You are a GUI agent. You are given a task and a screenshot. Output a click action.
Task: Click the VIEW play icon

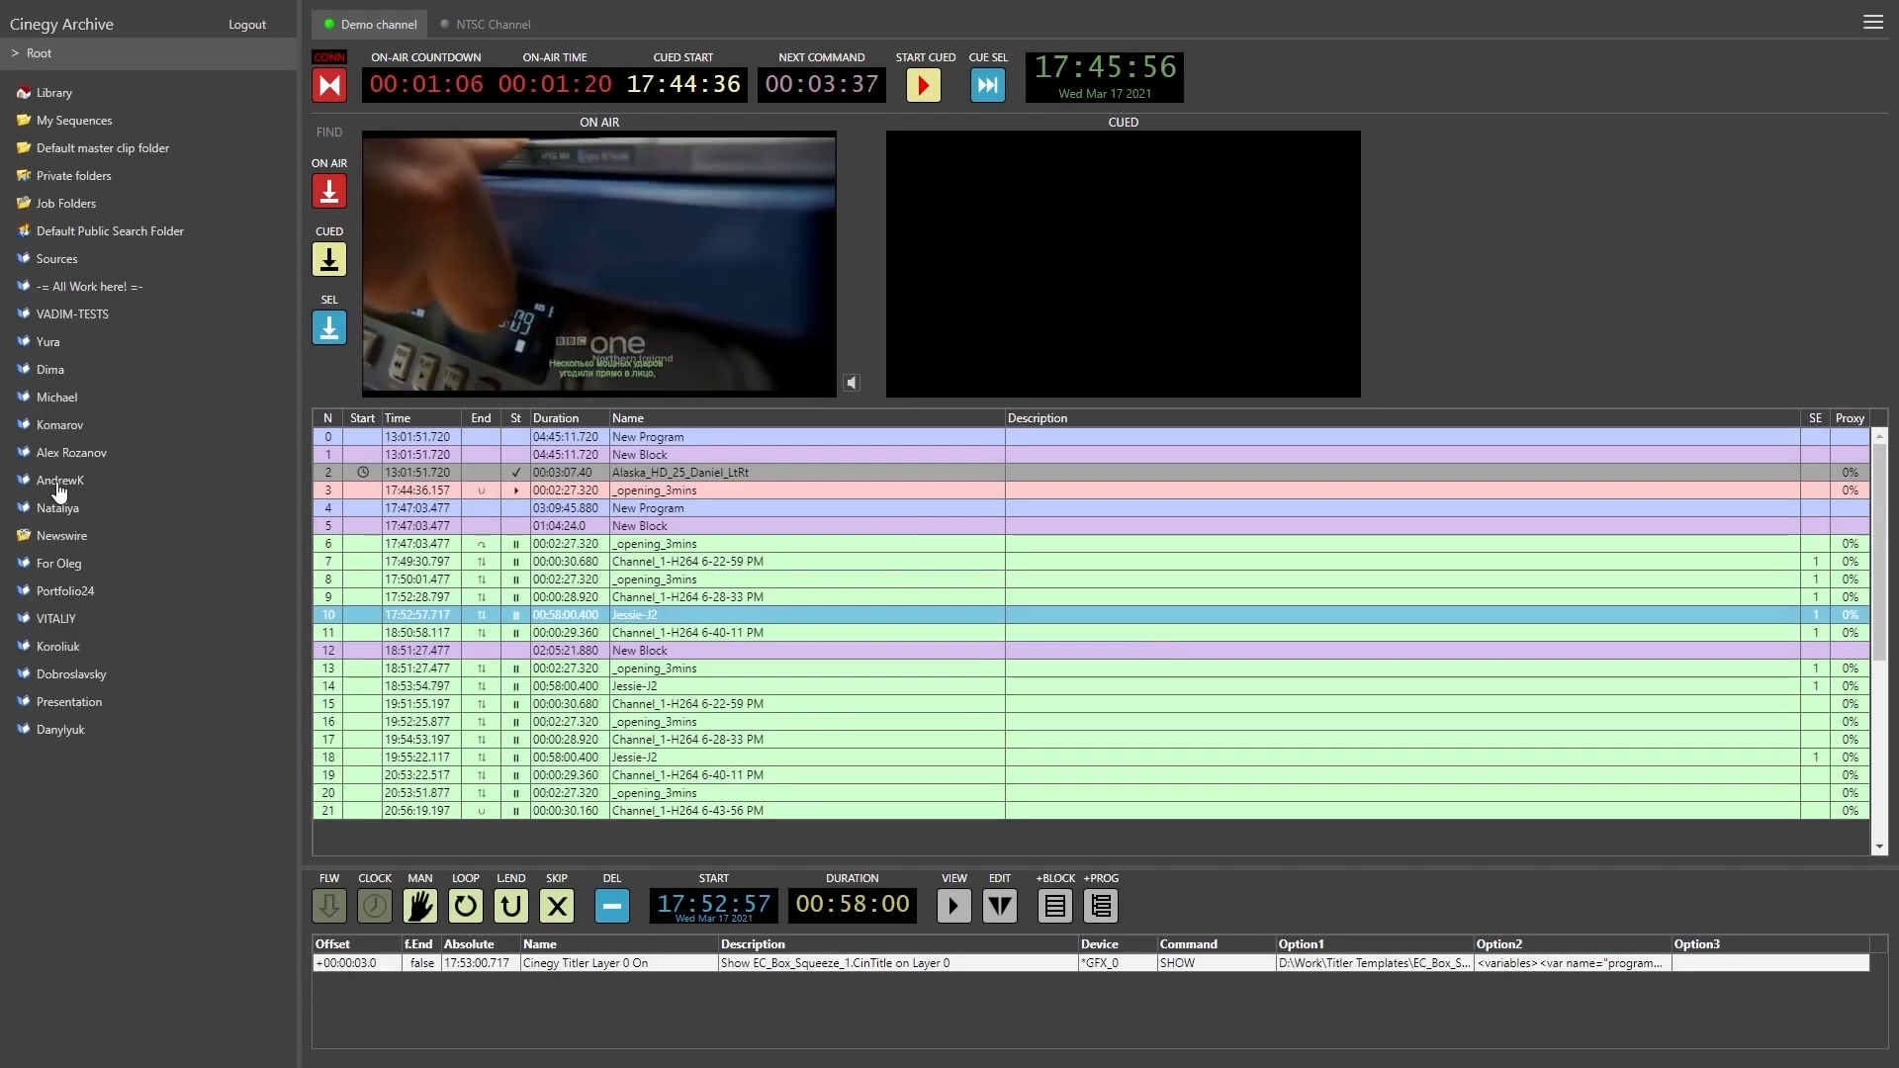(x=954, y=905)
